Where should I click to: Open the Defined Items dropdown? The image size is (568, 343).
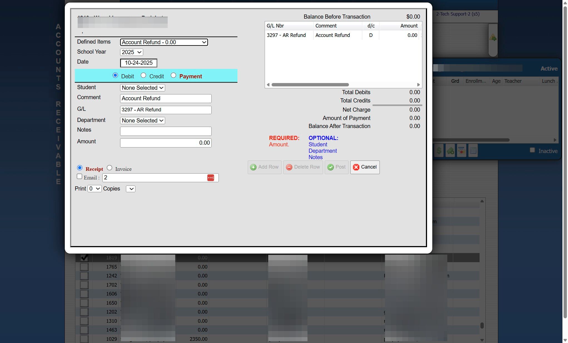[x=164, y=42]
